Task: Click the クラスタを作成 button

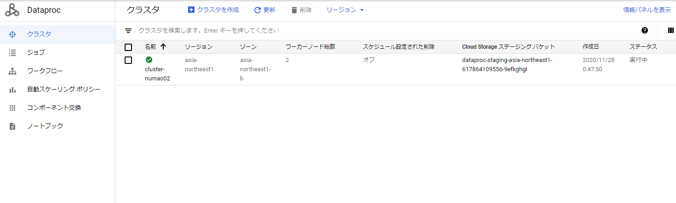Action: tap(213, 10)
